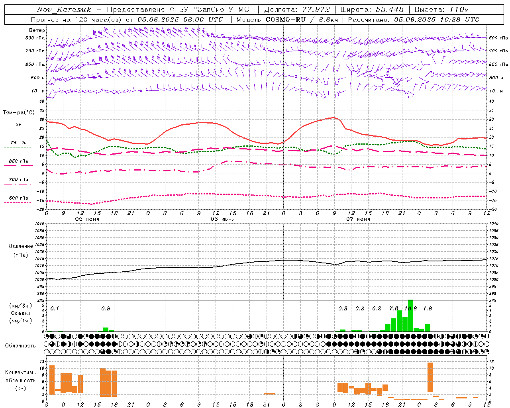Click the "700 гПа" temperature legend entry
The width and height of the screenshot is (510, 408).
[x=19, y=180]
